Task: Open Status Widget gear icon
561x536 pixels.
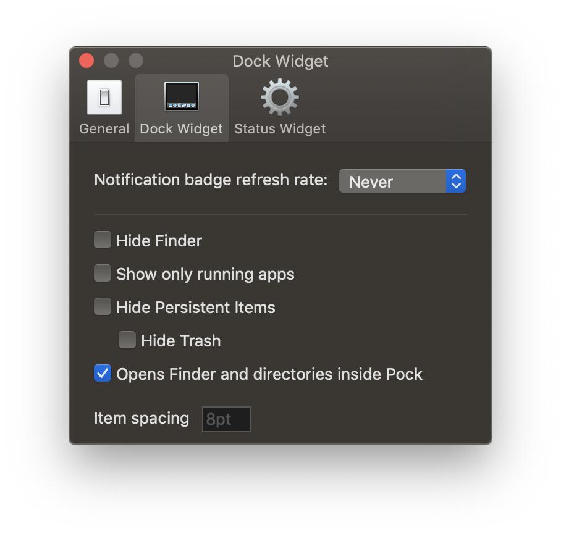Action: (x=280, y=98)
